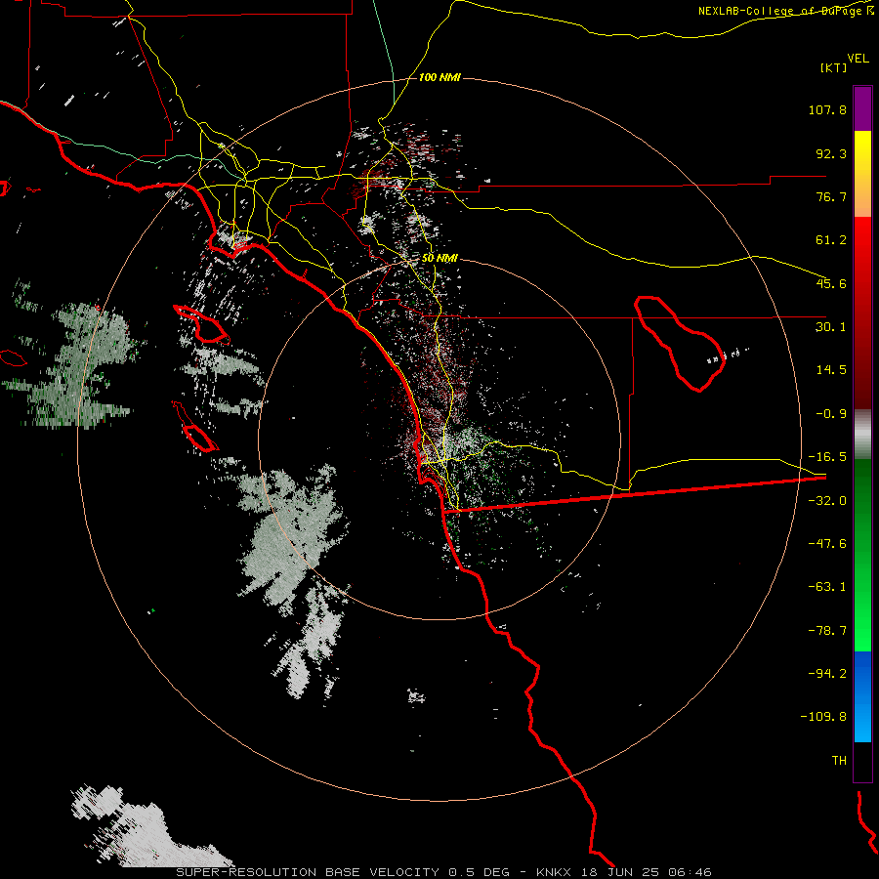Click the -109.8 velocity scale value

823,717
